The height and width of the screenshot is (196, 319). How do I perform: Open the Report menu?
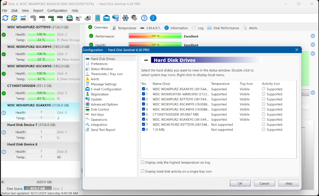click(x=38, y=10)
